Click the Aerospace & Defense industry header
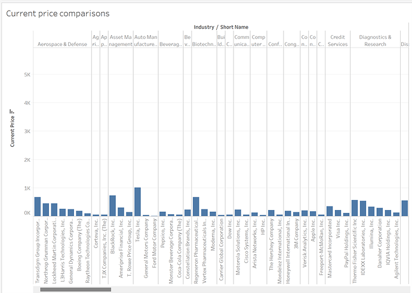 point(62,44)
